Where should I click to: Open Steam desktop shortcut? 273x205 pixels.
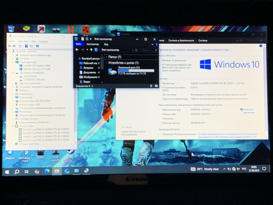coord(71,154)
